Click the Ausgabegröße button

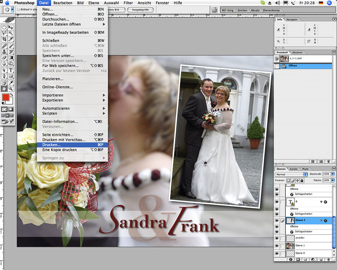[x=140, y=10]
